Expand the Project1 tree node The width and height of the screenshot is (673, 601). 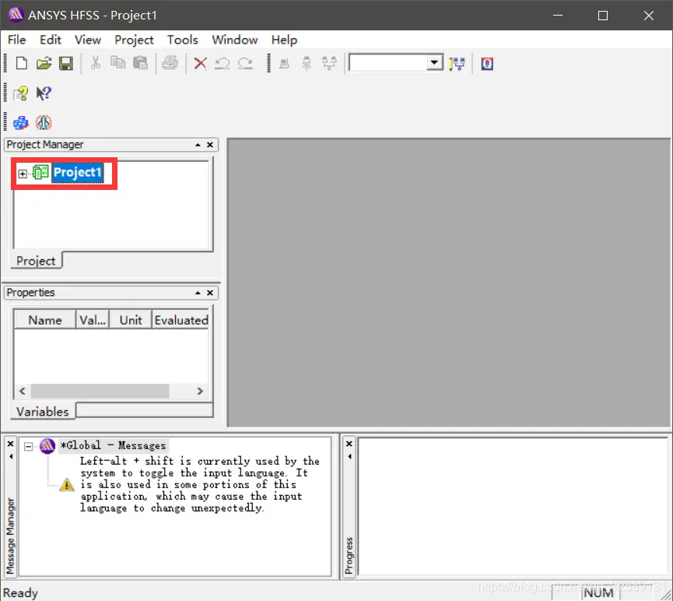[23, 174]
